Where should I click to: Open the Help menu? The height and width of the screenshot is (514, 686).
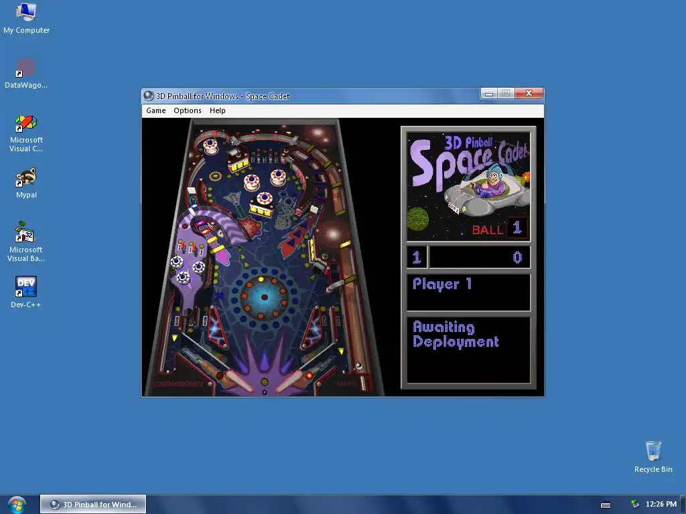click(x=218, y=110)
